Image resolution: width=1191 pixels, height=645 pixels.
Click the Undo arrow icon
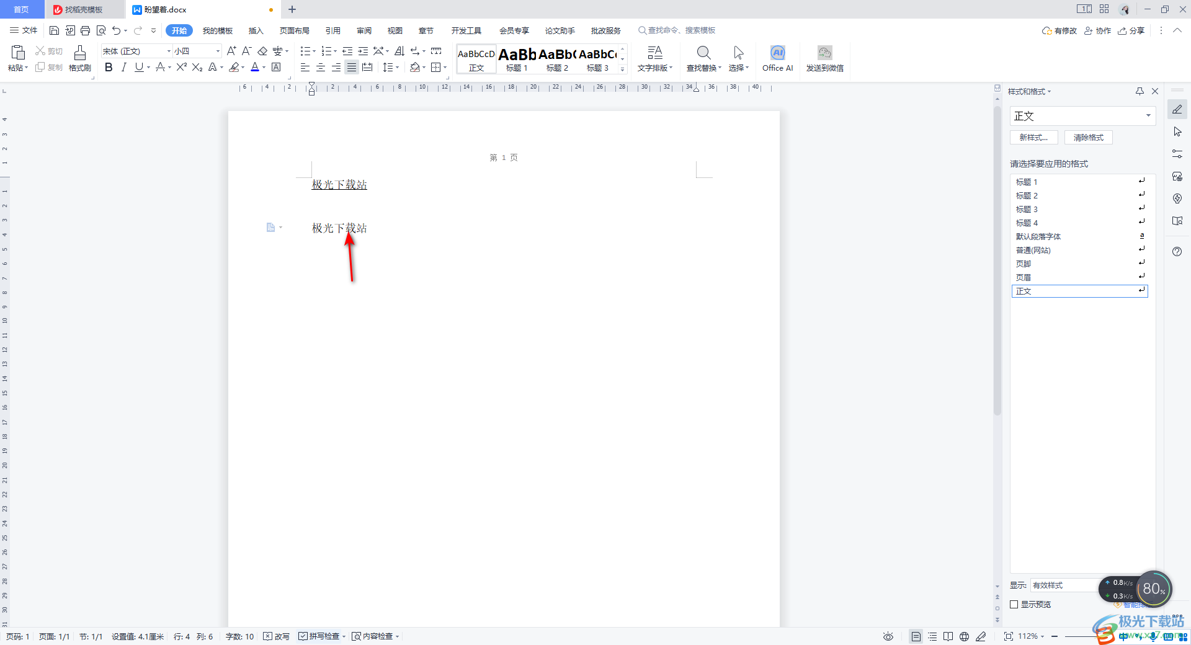pos(116,30)
